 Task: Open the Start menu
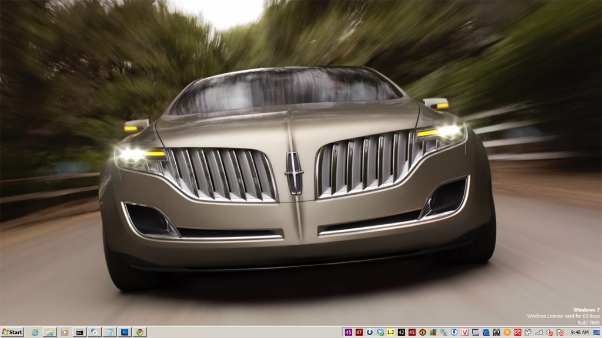[12, 332]
